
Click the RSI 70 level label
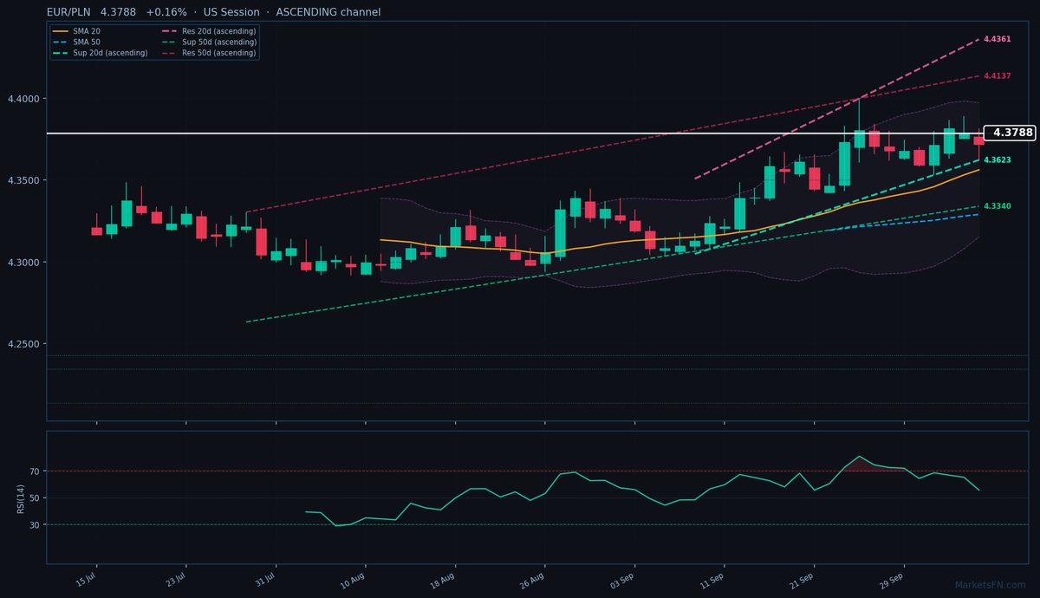click(36, 471)
